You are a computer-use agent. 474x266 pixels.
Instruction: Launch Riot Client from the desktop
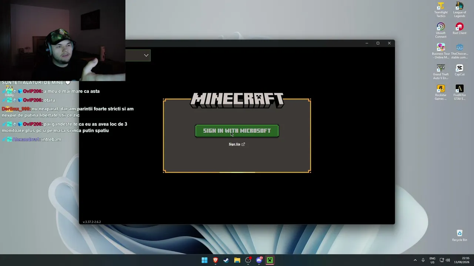click(460, 29)
